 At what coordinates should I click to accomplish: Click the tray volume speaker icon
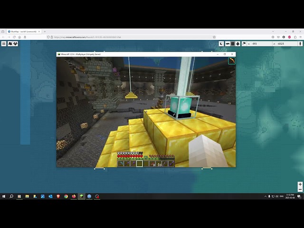click(x=277, y=196)
